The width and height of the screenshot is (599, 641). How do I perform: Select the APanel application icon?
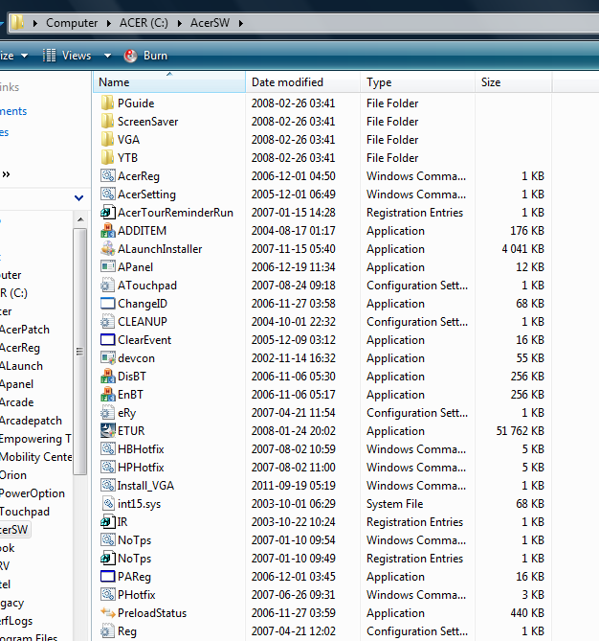[x=108, y=267]
